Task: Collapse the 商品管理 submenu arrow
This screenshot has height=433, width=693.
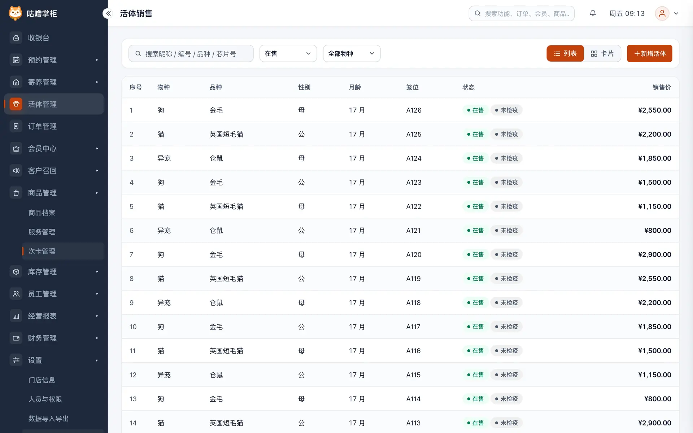Action: 97,193
